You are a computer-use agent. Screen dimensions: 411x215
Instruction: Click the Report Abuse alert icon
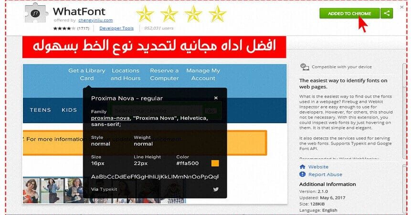pos(302,174)
